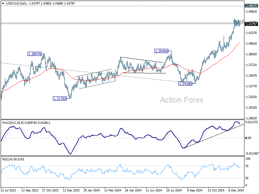259x194 pixels.
Task: Click the 1.34180 price label box
Action: (185, 84)
